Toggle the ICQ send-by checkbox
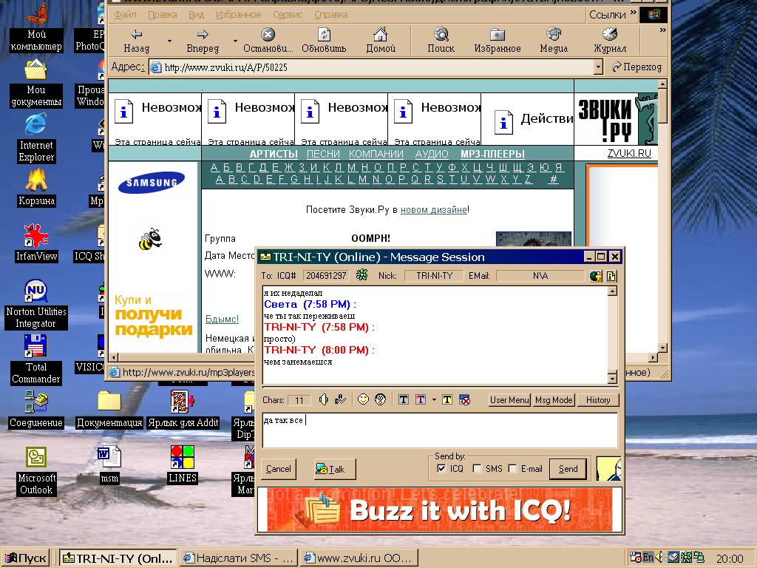This screenshot has width=757, height=568. [441, 468]
